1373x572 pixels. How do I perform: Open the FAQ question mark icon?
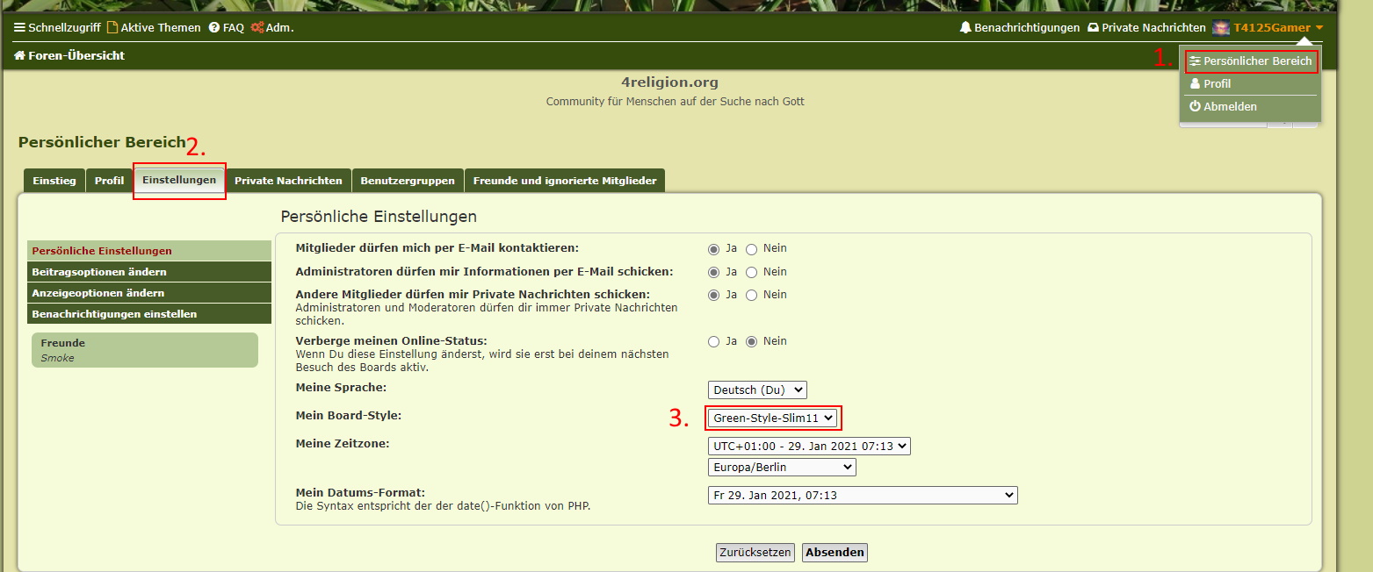coord(213,28)
